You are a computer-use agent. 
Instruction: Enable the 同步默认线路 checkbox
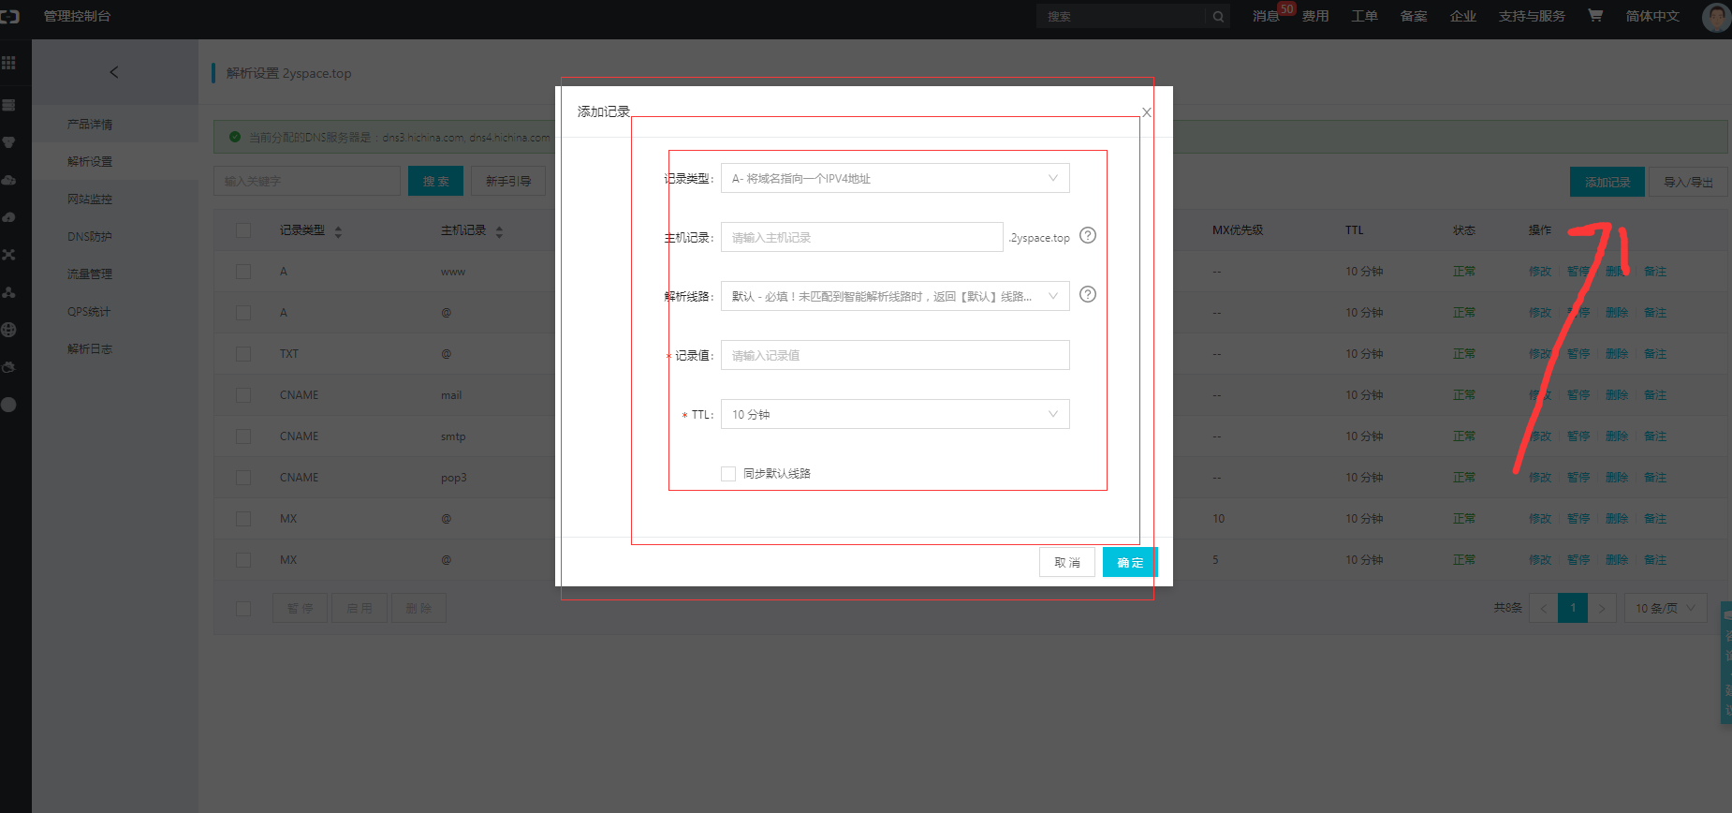[728, 474]
